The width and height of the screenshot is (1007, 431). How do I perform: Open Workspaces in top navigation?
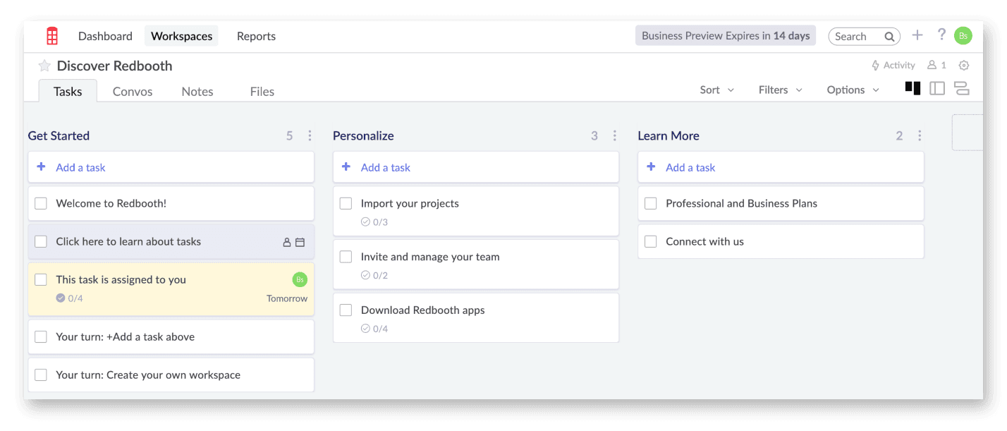pyautogui.click(x=181, y=36)
